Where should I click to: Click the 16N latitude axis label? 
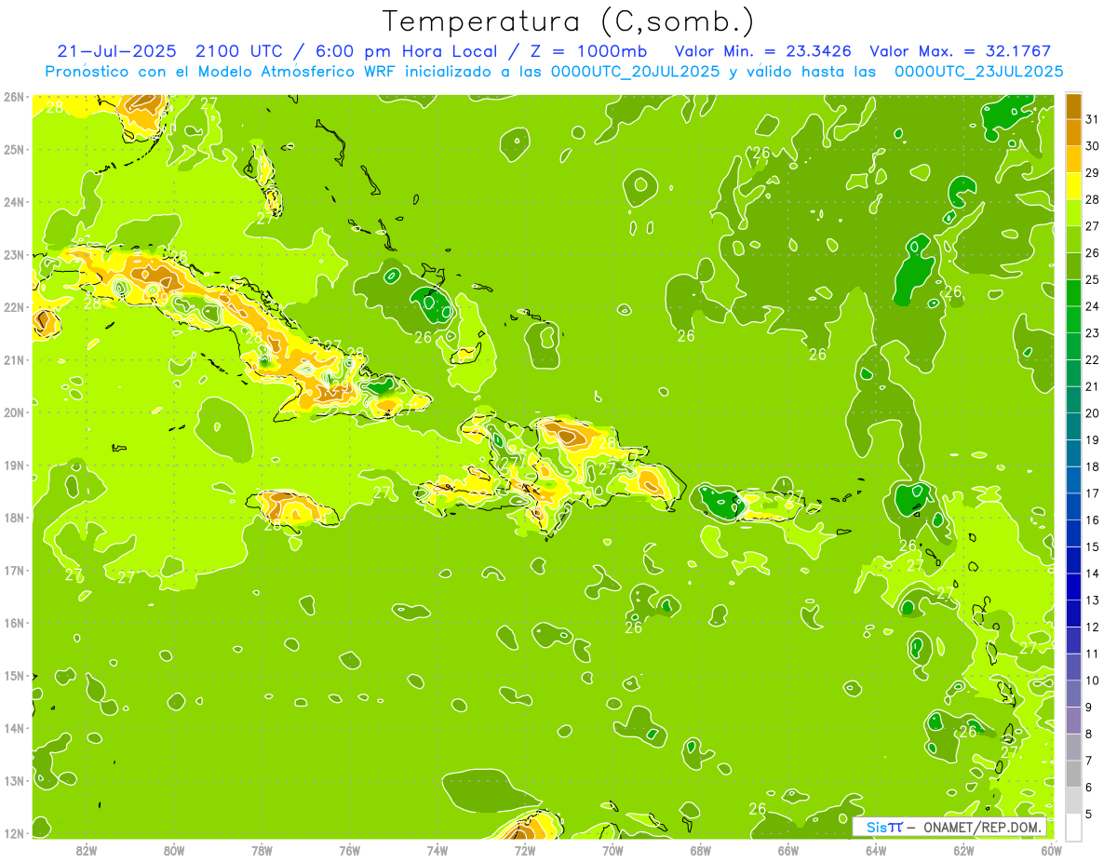click(x=14, y=623)
